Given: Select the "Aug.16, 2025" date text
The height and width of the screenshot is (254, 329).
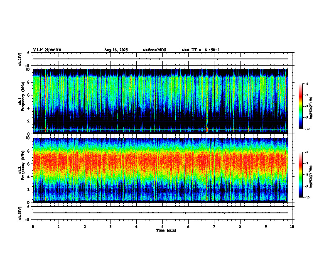Looking at the screenshot, I should point(116,50).
